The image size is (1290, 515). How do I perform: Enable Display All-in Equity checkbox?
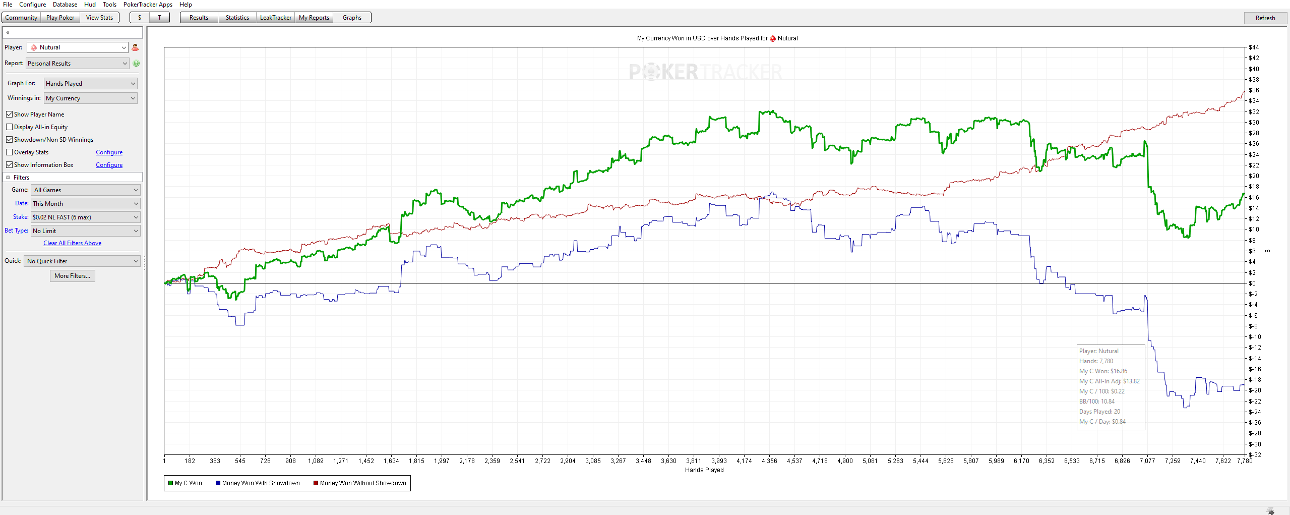click(9, 127)
